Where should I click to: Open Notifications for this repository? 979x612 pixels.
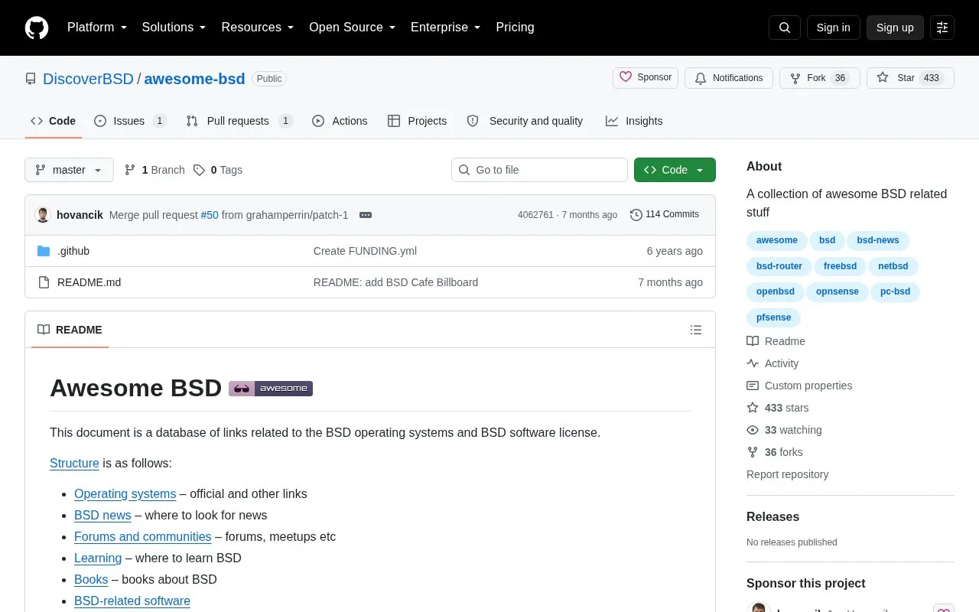coord(729,78)
